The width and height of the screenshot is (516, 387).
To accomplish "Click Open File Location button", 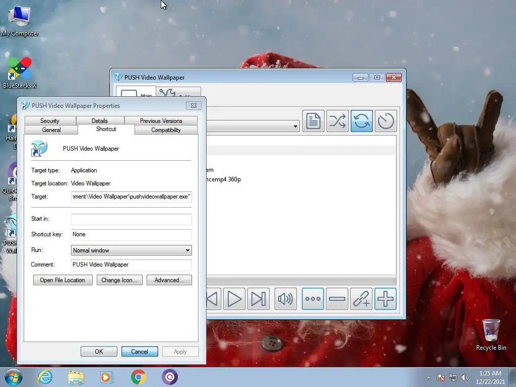I will point(62,280).
